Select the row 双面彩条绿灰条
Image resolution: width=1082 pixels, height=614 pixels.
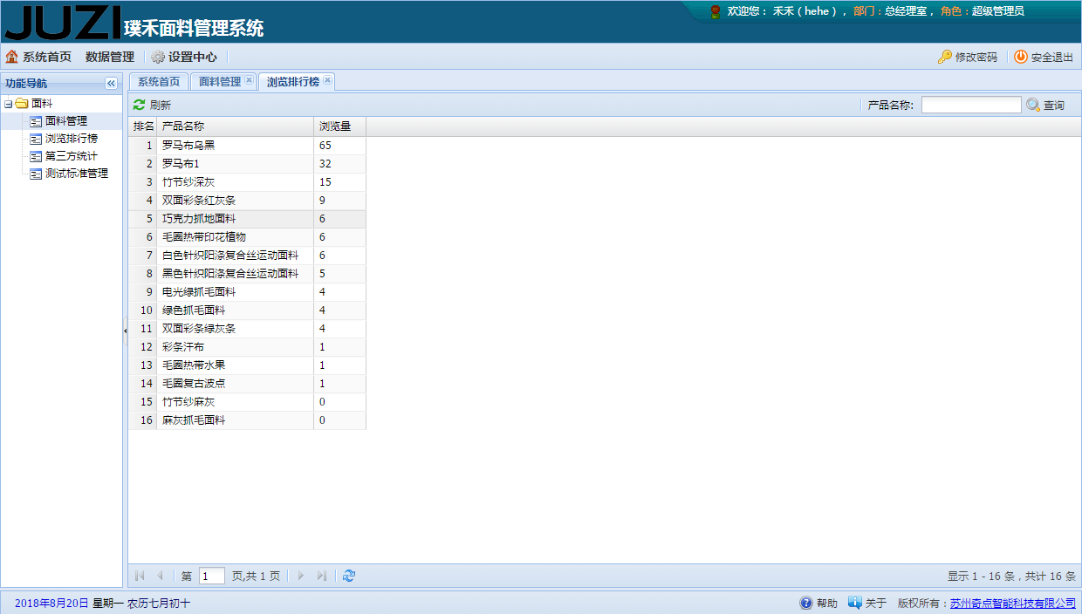[x=247, y=329]
